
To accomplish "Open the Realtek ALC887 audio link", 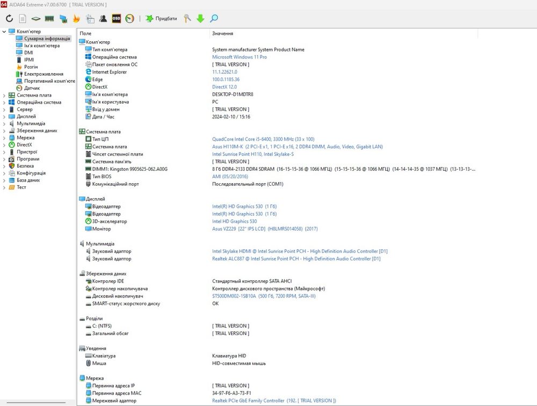I will [296, 259].
